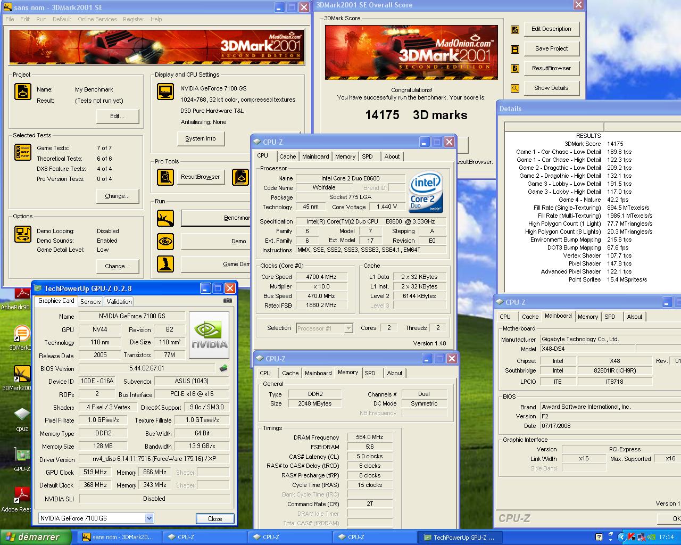Click the Benchmark run icon
The image size is (681, 545).
tap(165, 218)
